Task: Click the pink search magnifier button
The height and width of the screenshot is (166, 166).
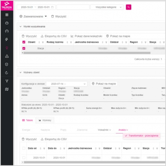Action: (128, 7)
